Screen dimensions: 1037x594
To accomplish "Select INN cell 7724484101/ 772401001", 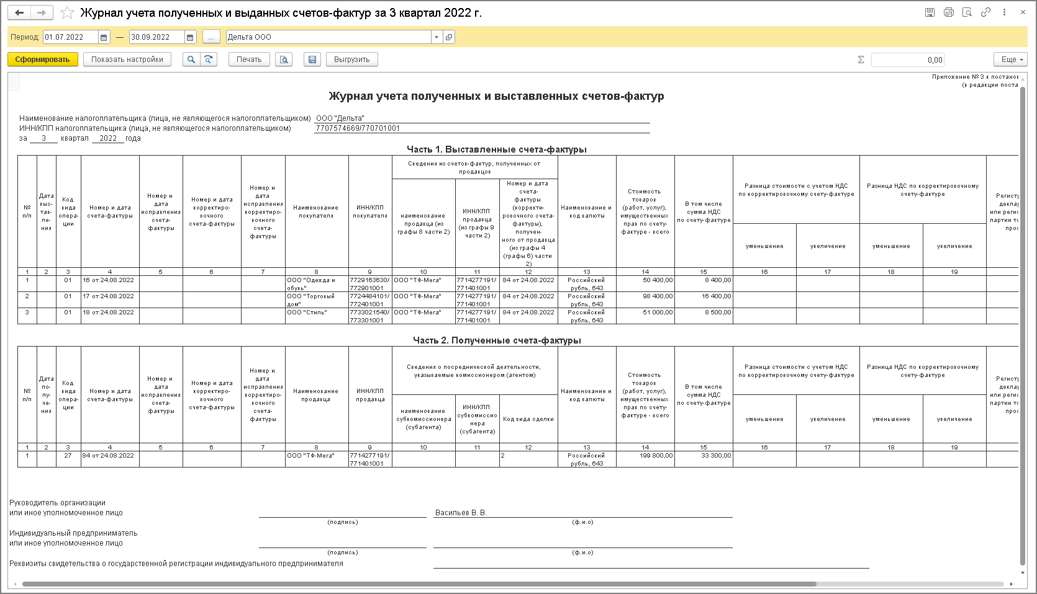I will point(370,300).
